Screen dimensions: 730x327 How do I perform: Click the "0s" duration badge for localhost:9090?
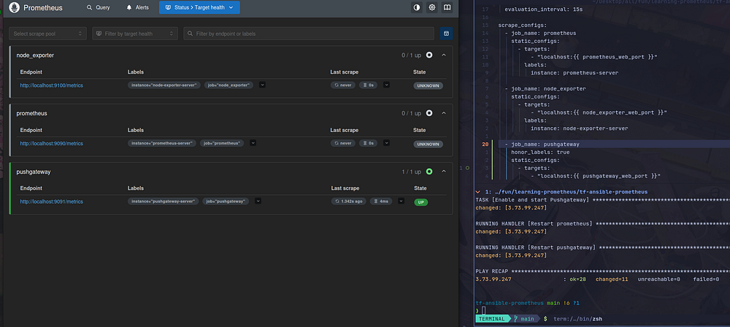click(368, 144)
